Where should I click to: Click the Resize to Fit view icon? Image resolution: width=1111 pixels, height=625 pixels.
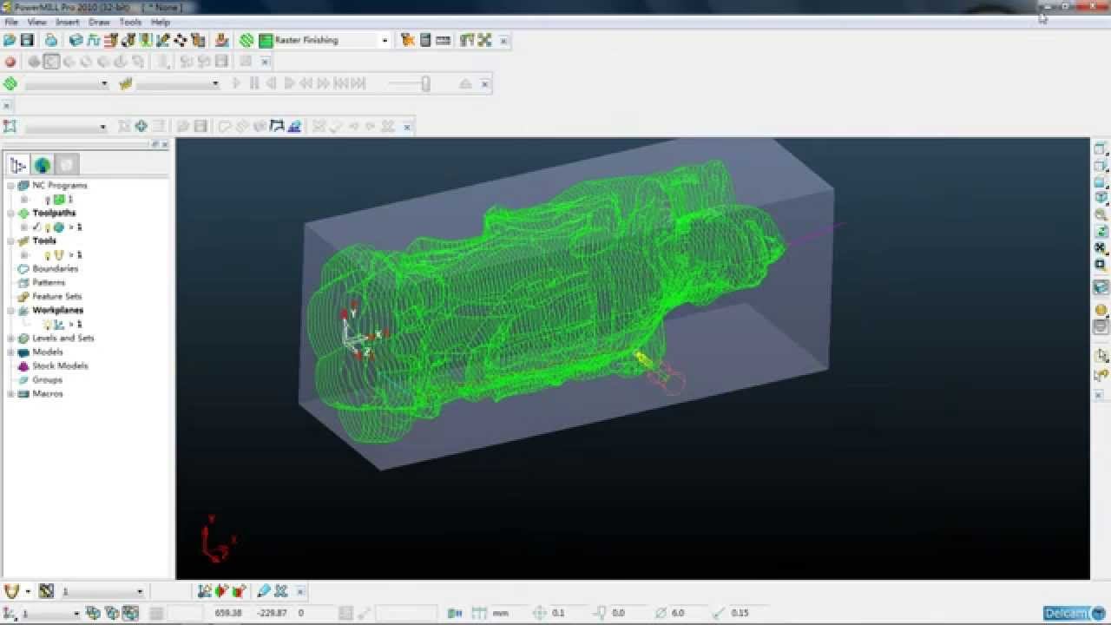pyautogui.click(x=1101, y=247)
